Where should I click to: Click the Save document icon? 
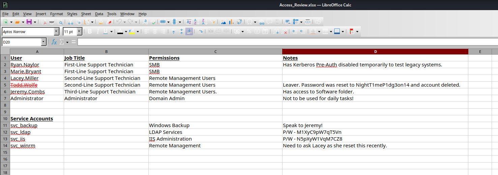click(x=29, y=22)
